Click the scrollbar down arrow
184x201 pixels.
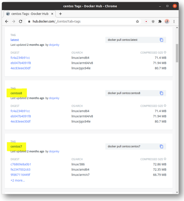[x=177, y=192]
